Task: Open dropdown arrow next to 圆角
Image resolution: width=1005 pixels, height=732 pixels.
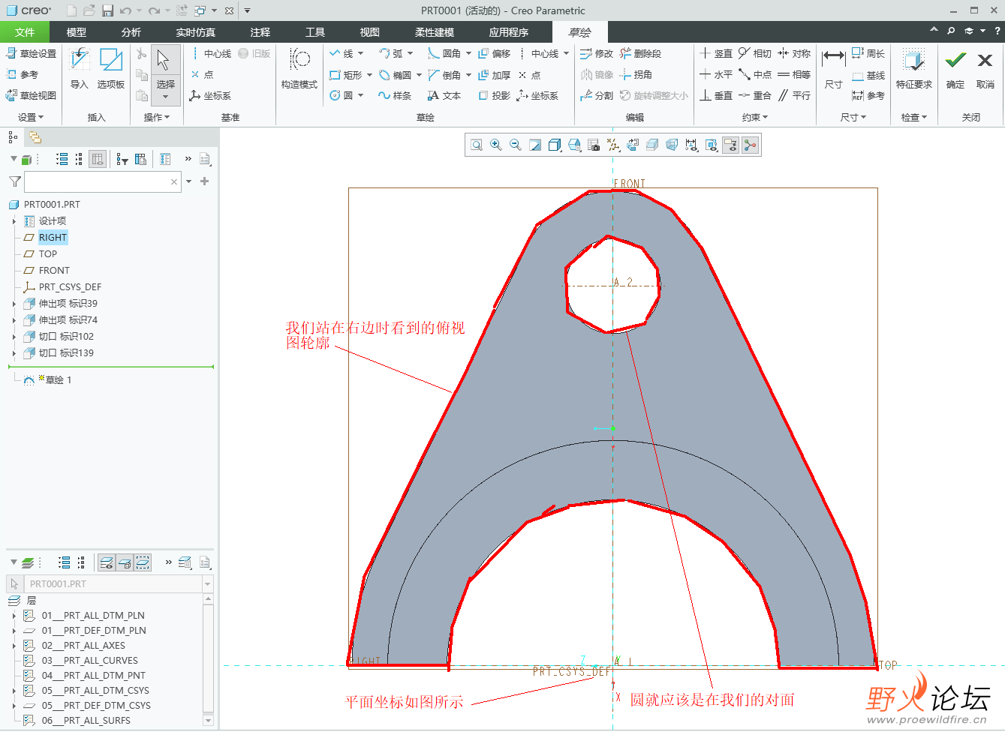Action: coord(468,54)
